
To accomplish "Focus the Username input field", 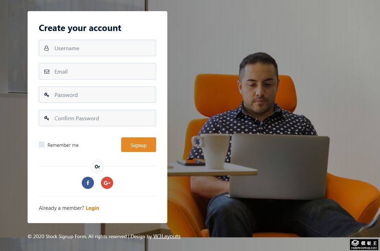I will [x=97, y=48].
